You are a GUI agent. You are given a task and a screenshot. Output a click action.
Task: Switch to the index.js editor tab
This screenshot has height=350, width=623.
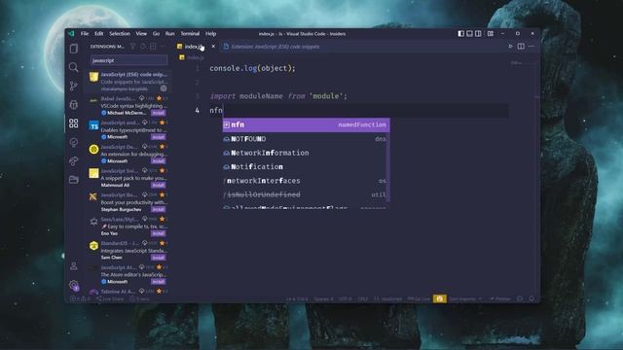coord(193,47)
